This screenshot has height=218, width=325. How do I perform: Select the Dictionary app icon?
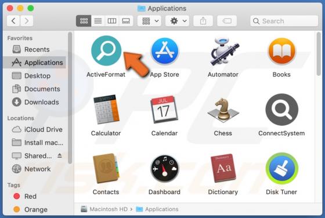click(x=223, y=168)
